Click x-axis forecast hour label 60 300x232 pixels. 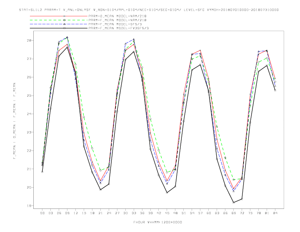point(209,213)
